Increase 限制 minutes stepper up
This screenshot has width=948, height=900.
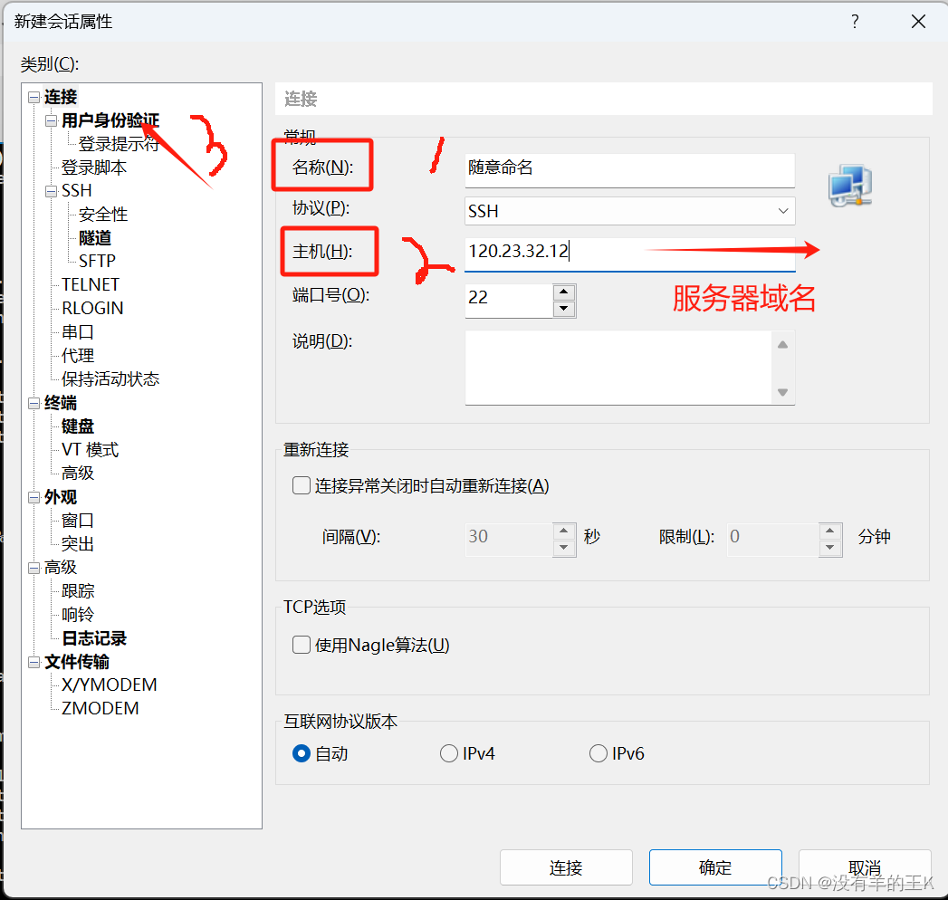830,531
